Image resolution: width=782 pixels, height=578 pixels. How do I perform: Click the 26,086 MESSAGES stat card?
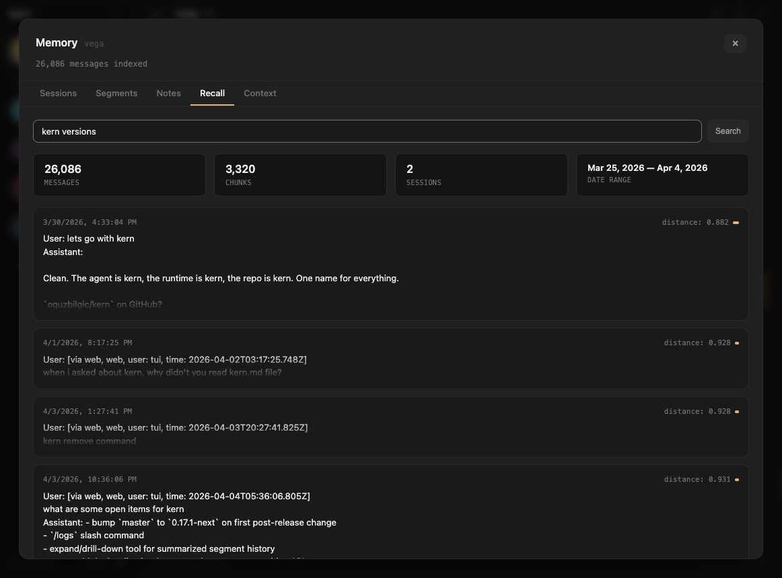point(119,175)
